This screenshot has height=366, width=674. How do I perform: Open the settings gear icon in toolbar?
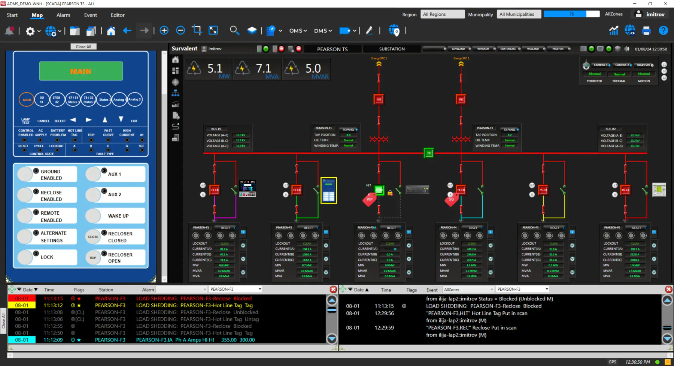(30, 31)
